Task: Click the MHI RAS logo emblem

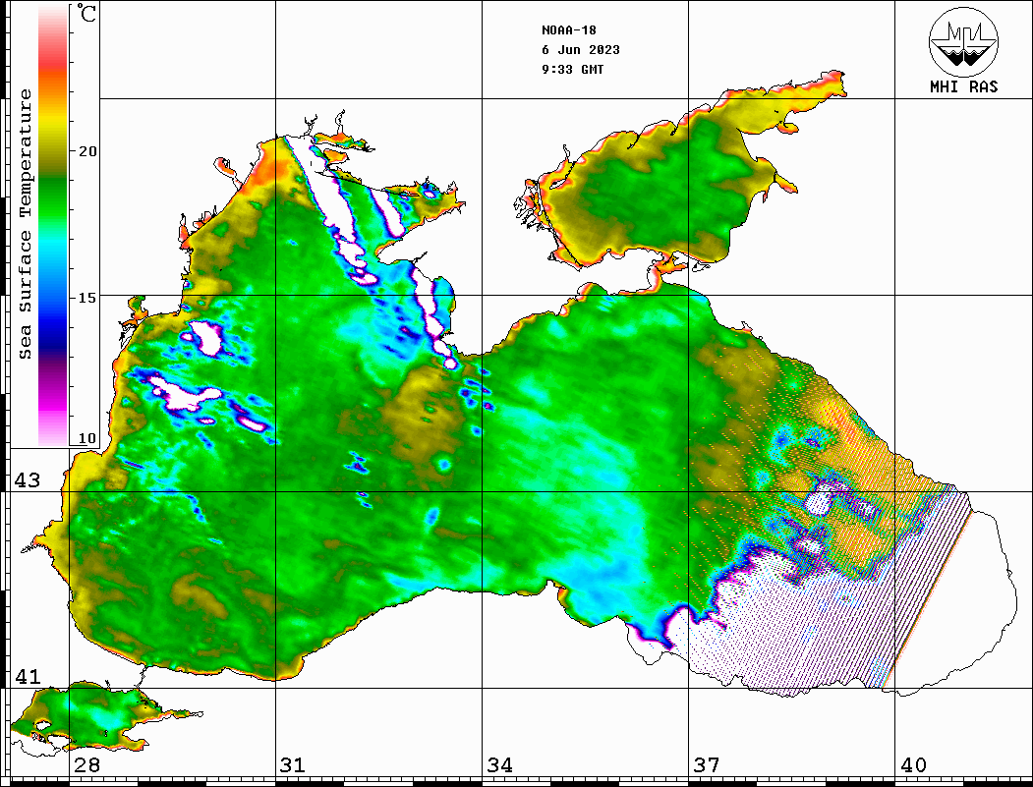Action: [963, 41]
